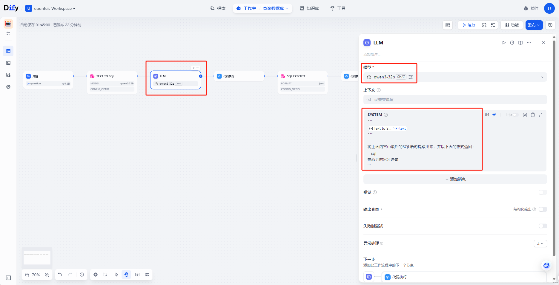This screenshot has width=559, height=285.
Task: Enable the 视觉 vision toggle
Action: (543, 192)
